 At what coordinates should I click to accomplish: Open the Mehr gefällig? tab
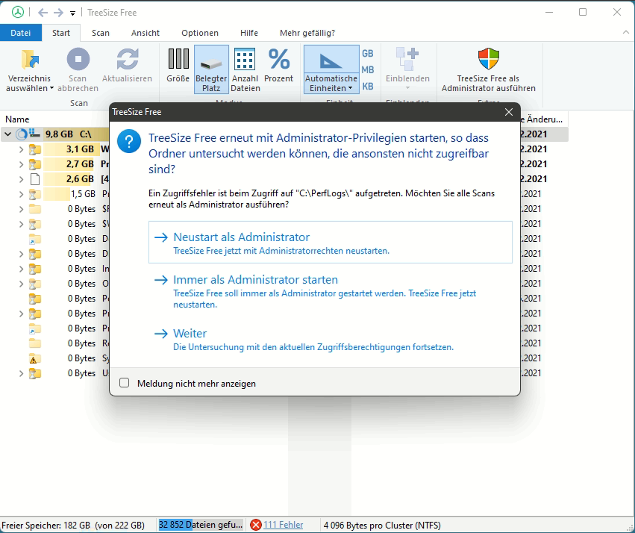[x=307, y=33]
